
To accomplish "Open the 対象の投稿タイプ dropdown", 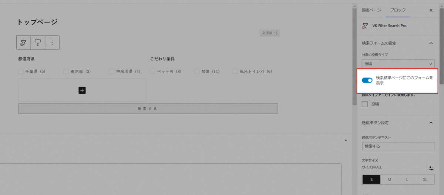I will (398, 64).
